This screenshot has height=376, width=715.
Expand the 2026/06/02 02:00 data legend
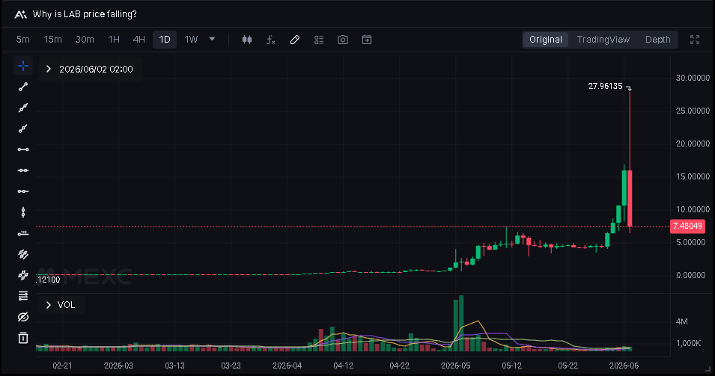49,70
